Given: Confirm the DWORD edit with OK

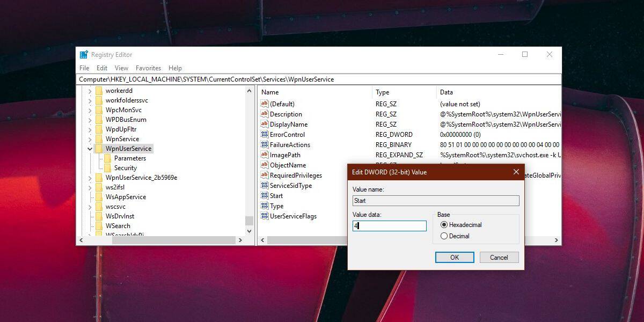Looking at the screenshot, I should pyautogui.click(x=455, y=258).
